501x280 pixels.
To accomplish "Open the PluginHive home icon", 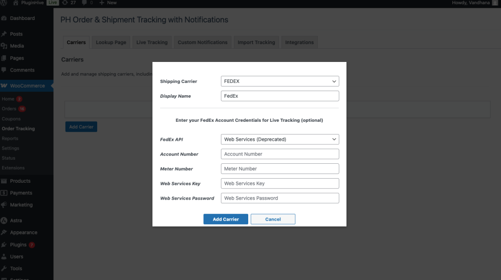I will (15, 3).
